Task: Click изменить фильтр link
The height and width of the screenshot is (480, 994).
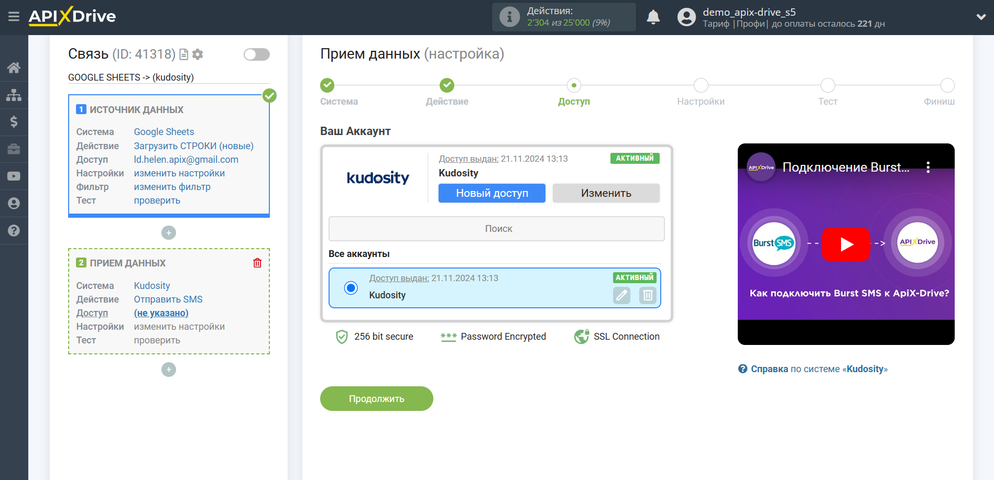Action: tap(172, 187)
